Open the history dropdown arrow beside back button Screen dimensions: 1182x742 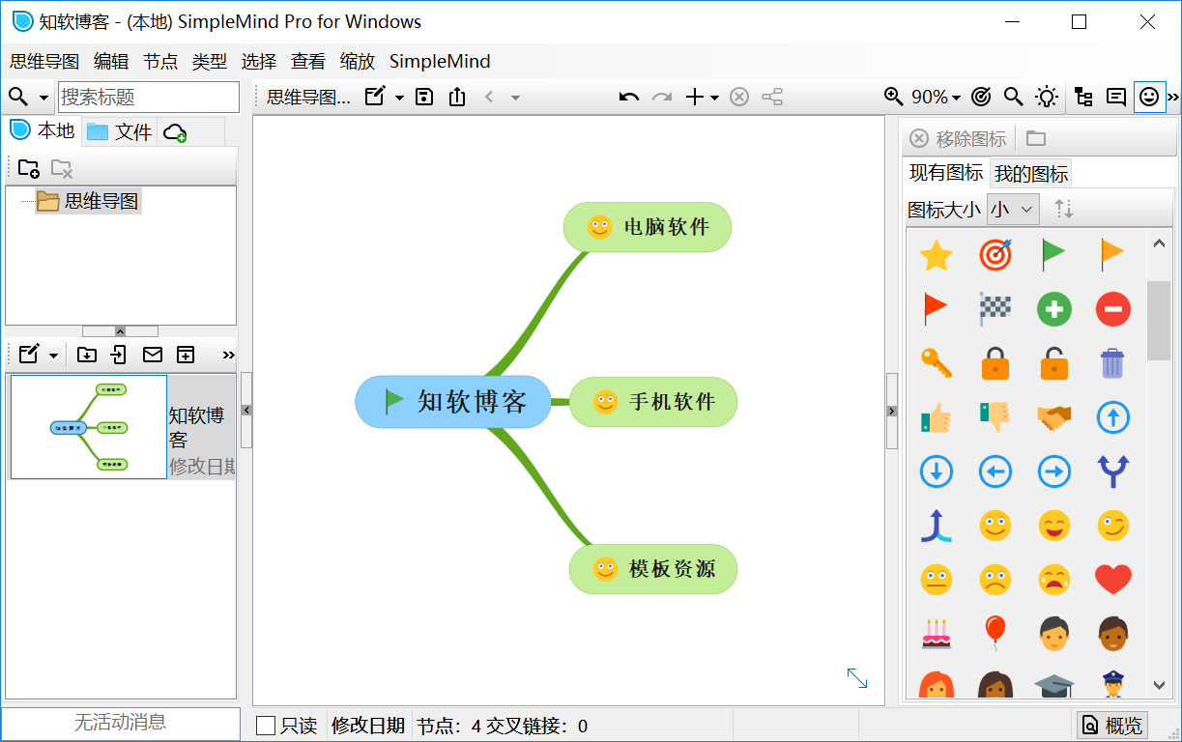pyautogui.click(x=515, y=98)
